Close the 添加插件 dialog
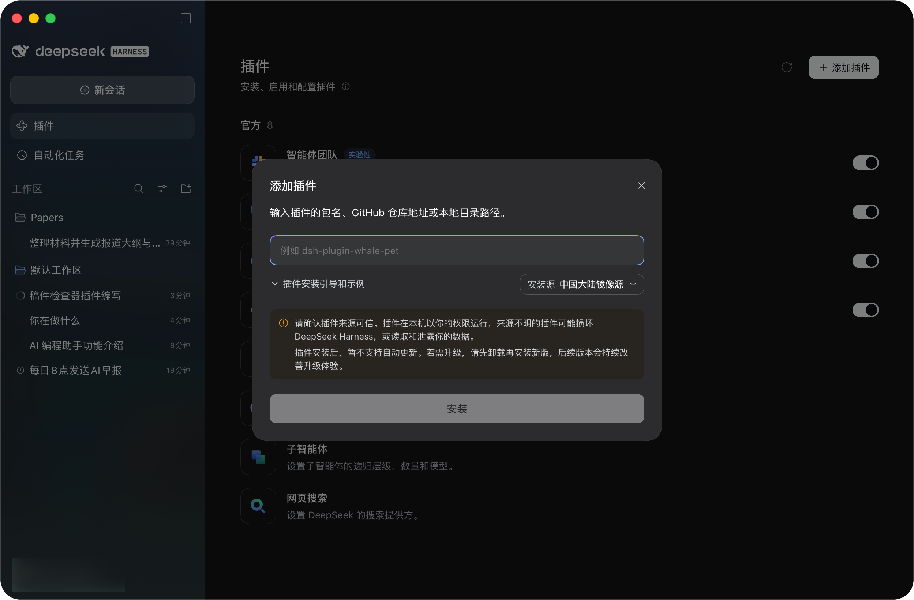Screen dimensions: 914x600 click(641, 186)
